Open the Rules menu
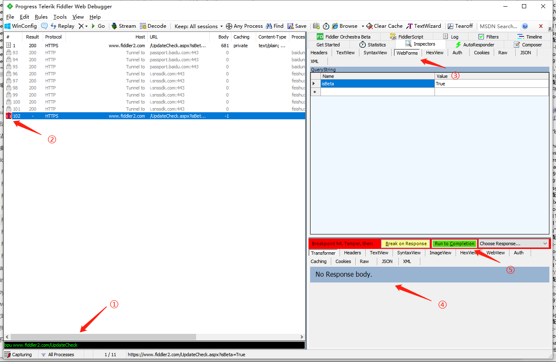 pos(41,17)
